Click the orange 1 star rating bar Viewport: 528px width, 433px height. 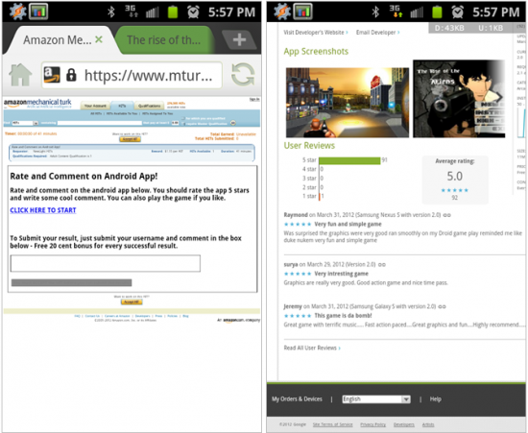pos(320,197)
